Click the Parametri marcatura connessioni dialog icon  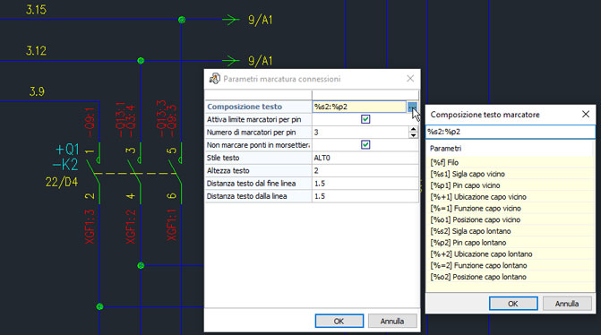tap(214, 79)
